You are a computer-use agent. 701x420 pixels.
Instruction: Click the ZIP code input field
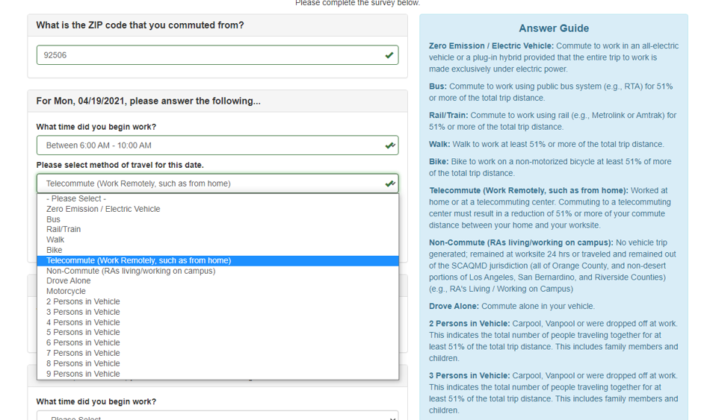click(x=217, y=55)
